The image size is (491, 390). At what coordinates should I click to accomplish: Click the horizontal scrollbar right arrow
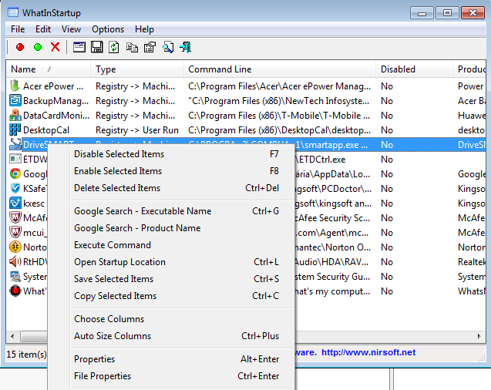[x=479, y=337]
